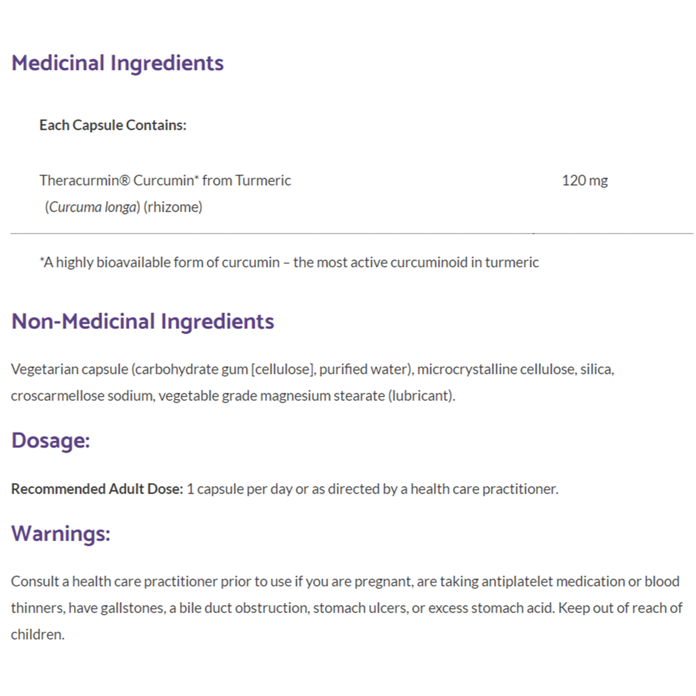The image size is (696, 696).
Task: Click the Non-Medicinal Ingredients heading
Action: point(143,321)
